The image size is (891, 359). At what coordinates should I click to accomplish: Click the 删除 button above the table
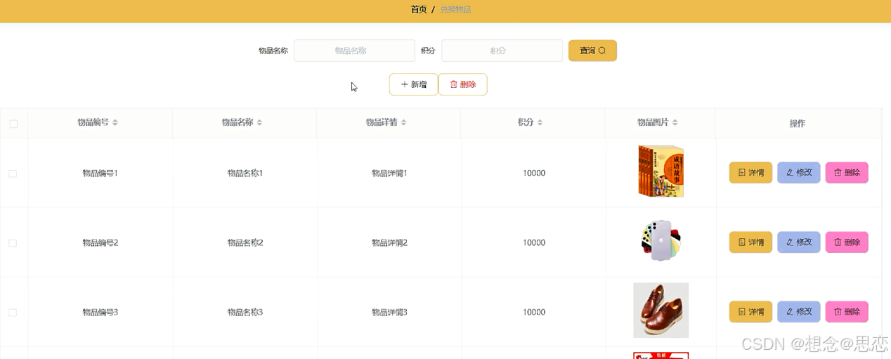[x=462, y=84]
